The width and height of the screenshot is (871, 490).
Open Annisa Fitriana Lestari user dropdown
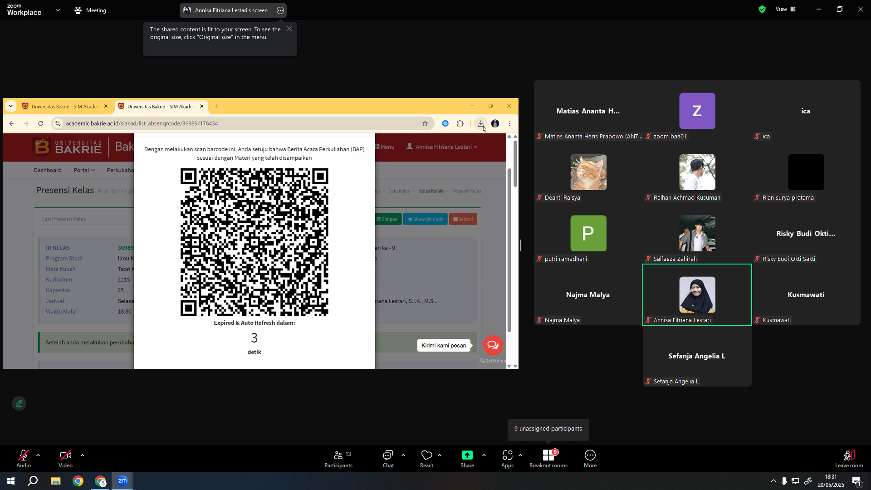pos(442,147)
